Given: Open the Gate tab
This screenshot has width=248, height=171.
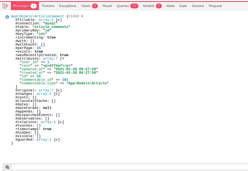Looking at the screenshot, I should (x=183, y=6).
